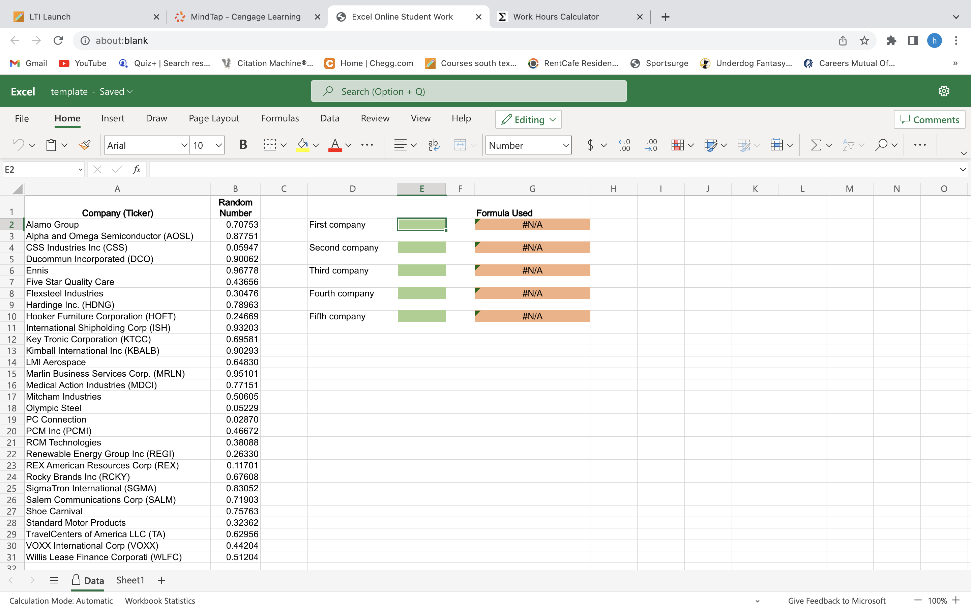Toggle Bold formatting
The image size is (971, 607).
pyautogui.click(x=243, y=145)
